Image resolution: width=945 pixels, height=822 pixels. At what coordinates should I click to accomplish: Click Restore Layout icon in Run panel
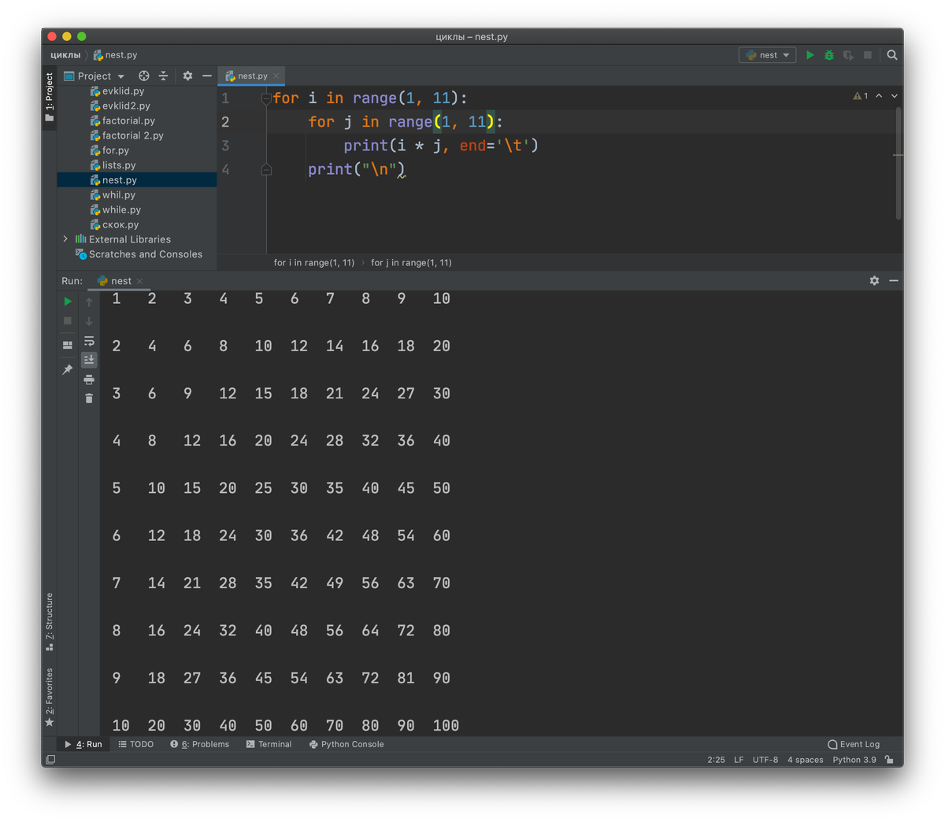pyautogui.click(x=68, y=345)
